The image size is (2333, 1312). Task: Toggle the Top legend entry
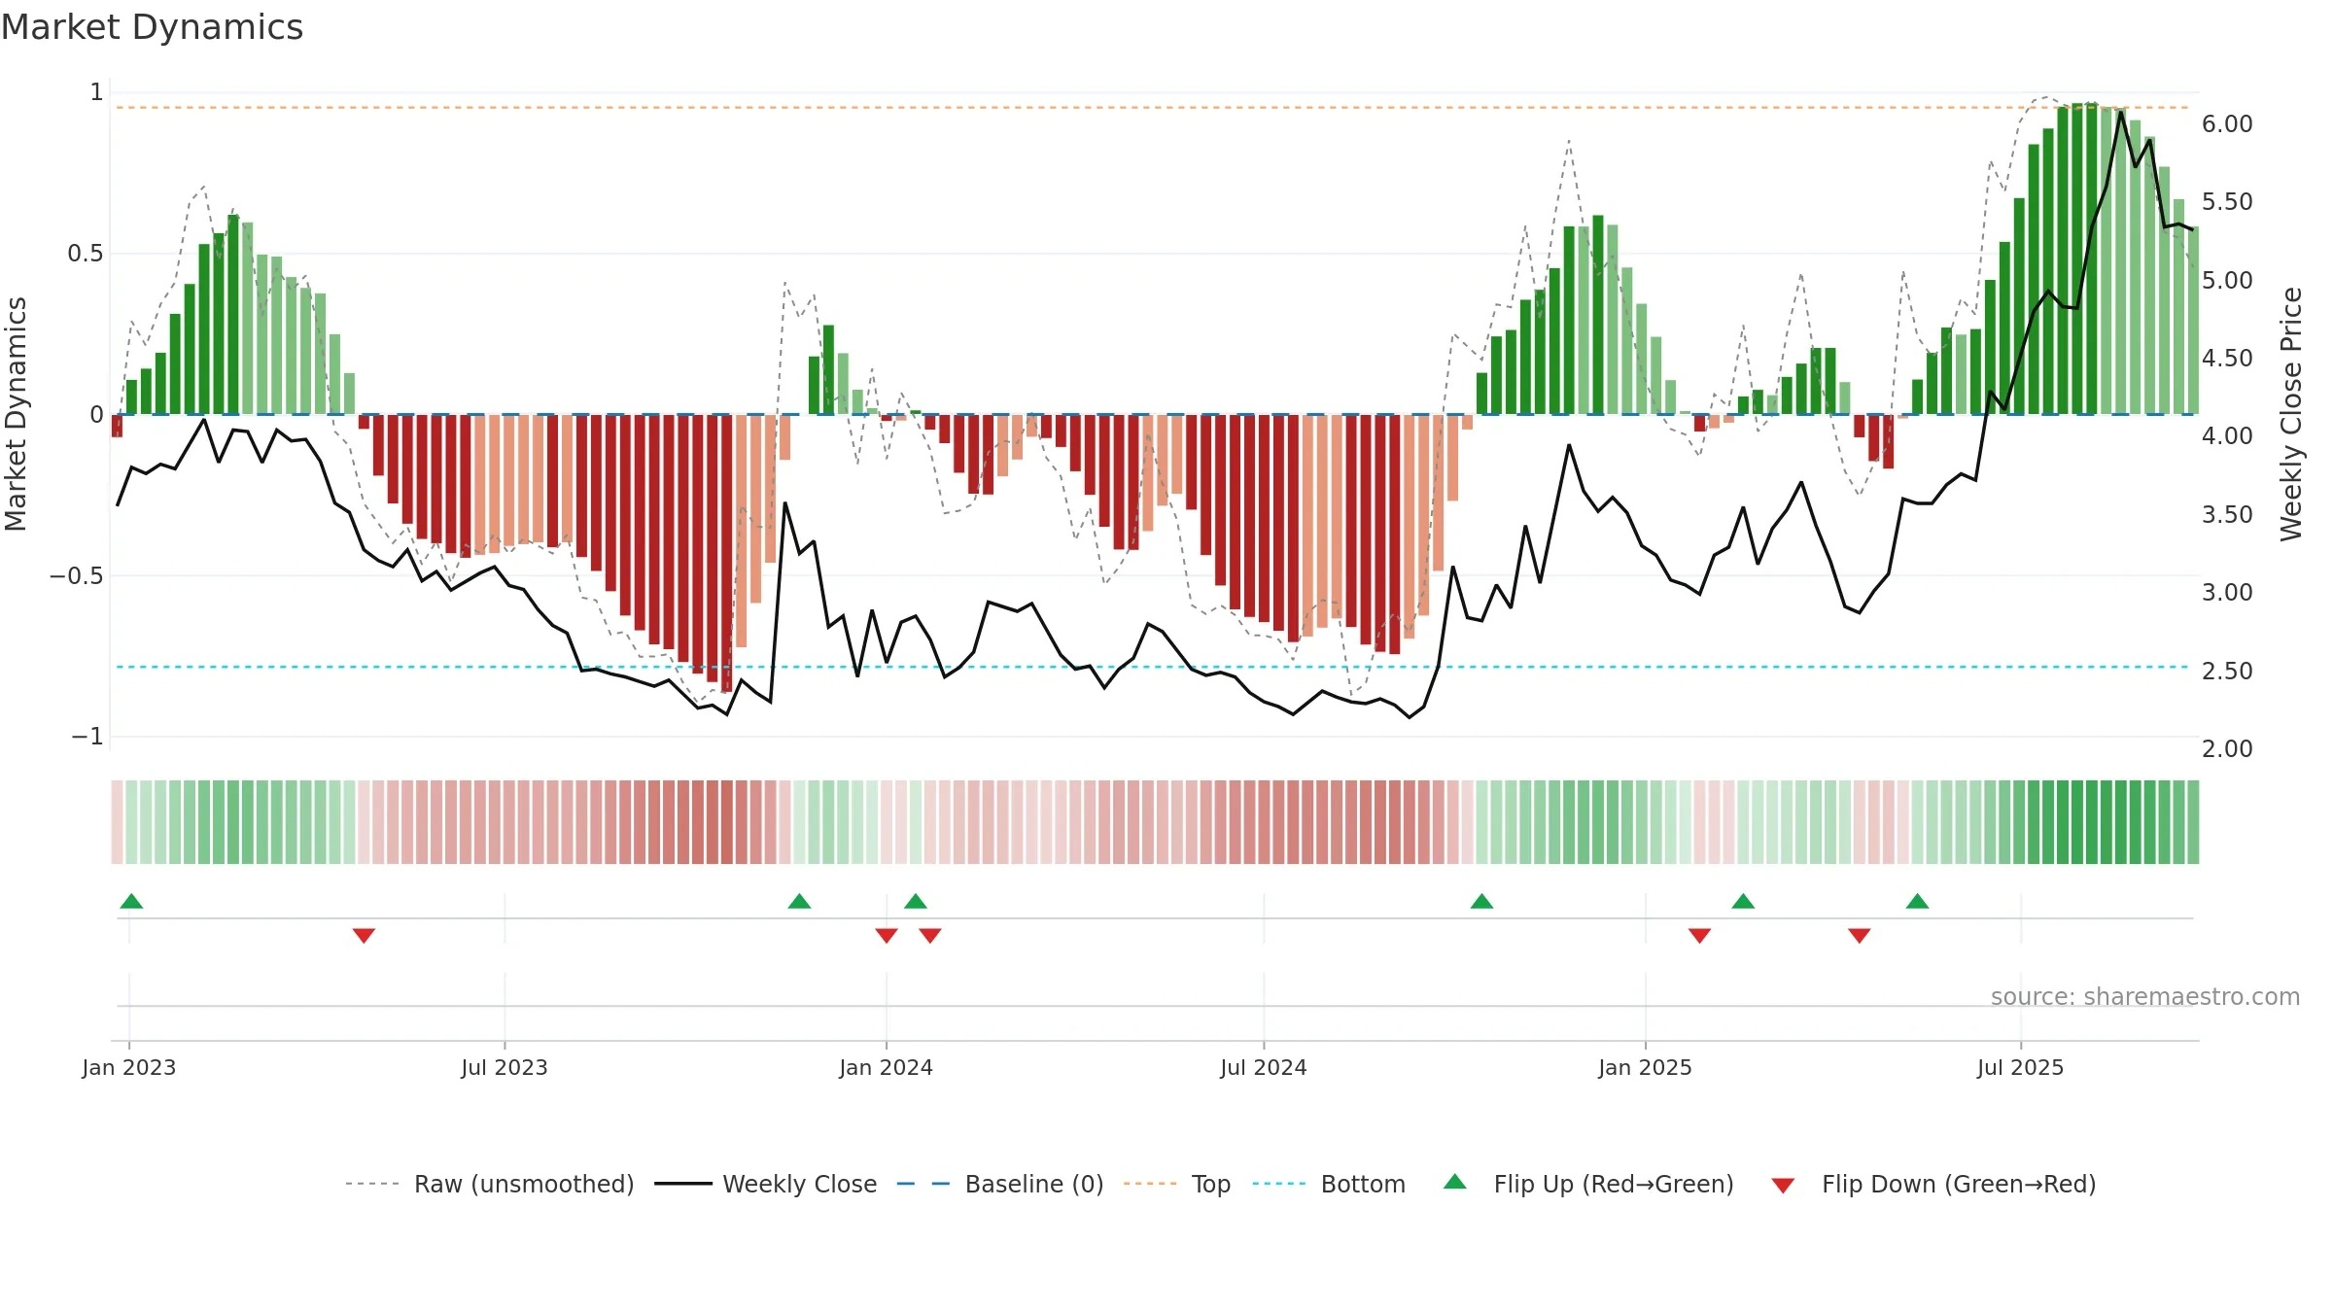(1176, 1184)
